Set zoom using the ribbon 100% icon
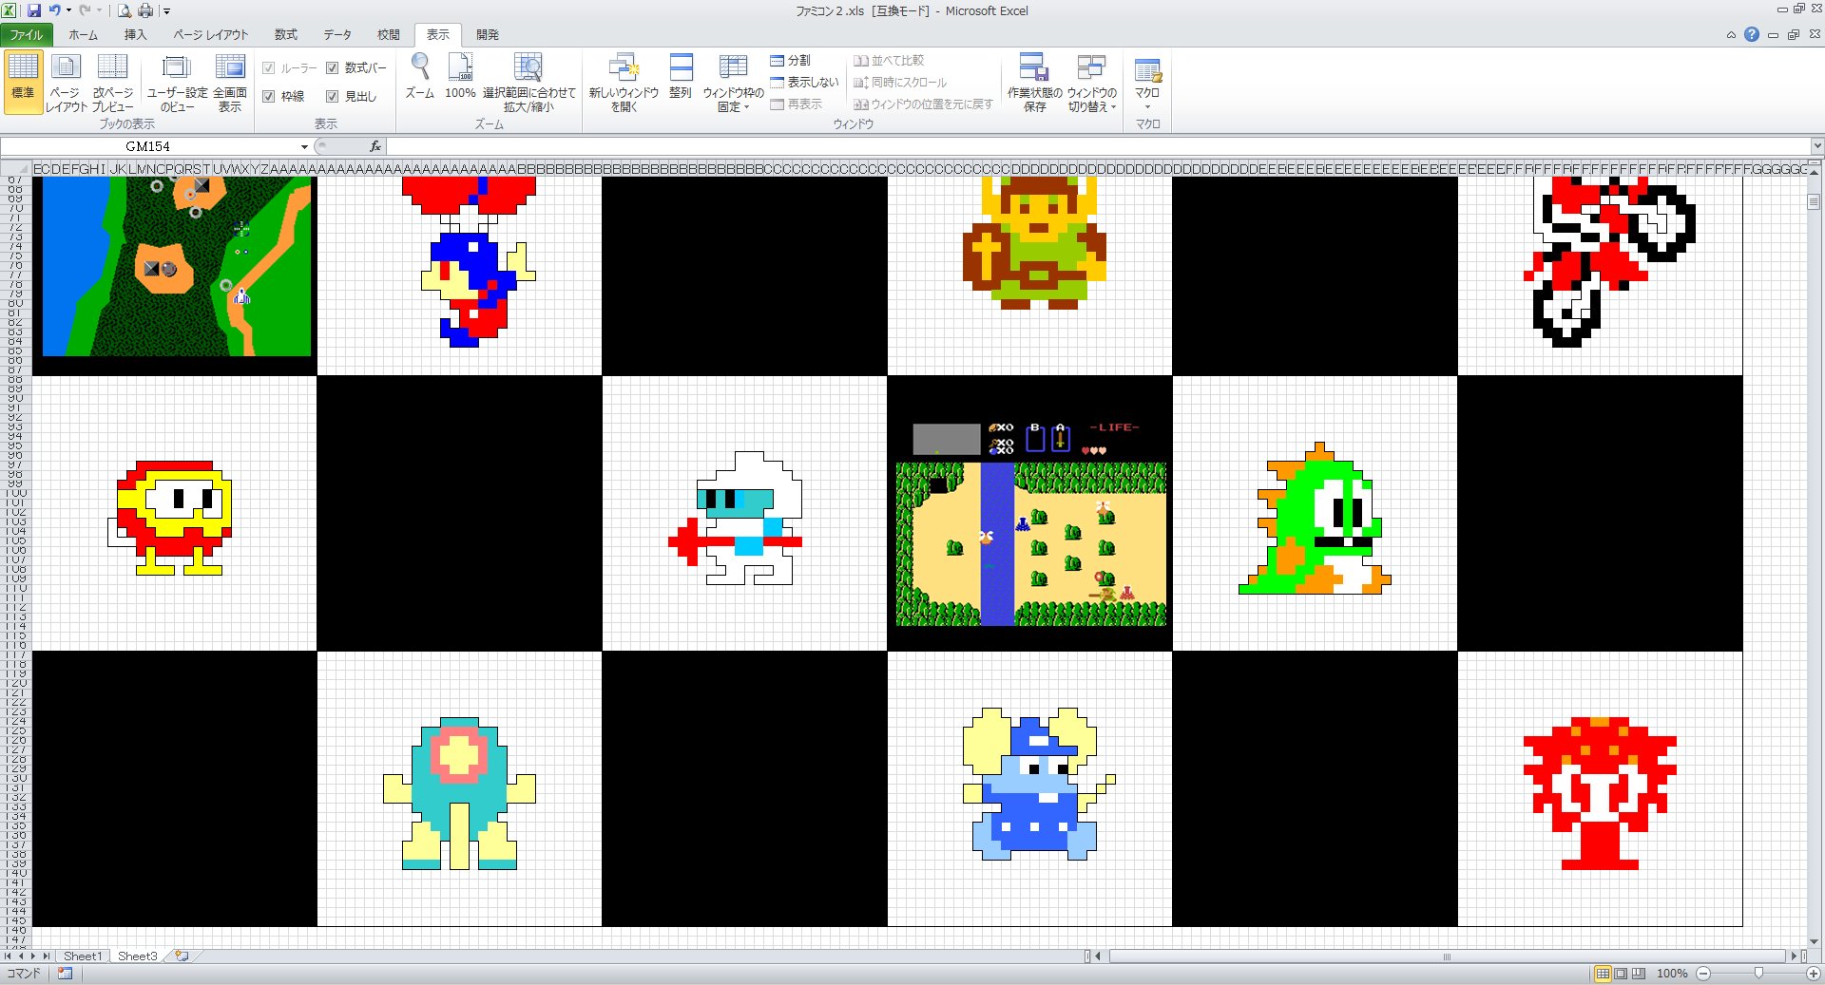 tap(460, 76)
